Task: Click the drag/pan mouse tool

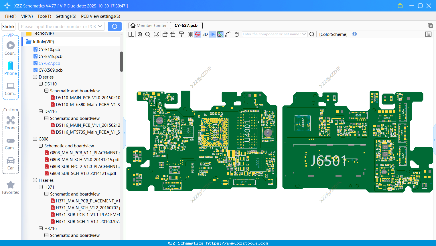Action: (236, 34)
